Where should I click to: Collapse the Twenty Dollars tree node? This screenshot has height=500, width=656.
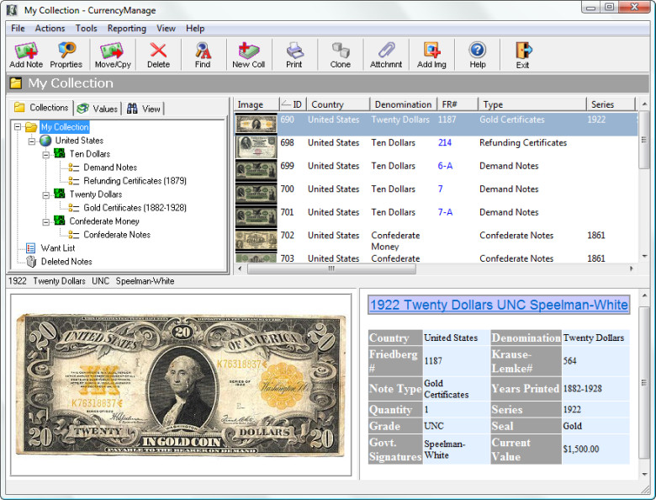click(45, 194)
